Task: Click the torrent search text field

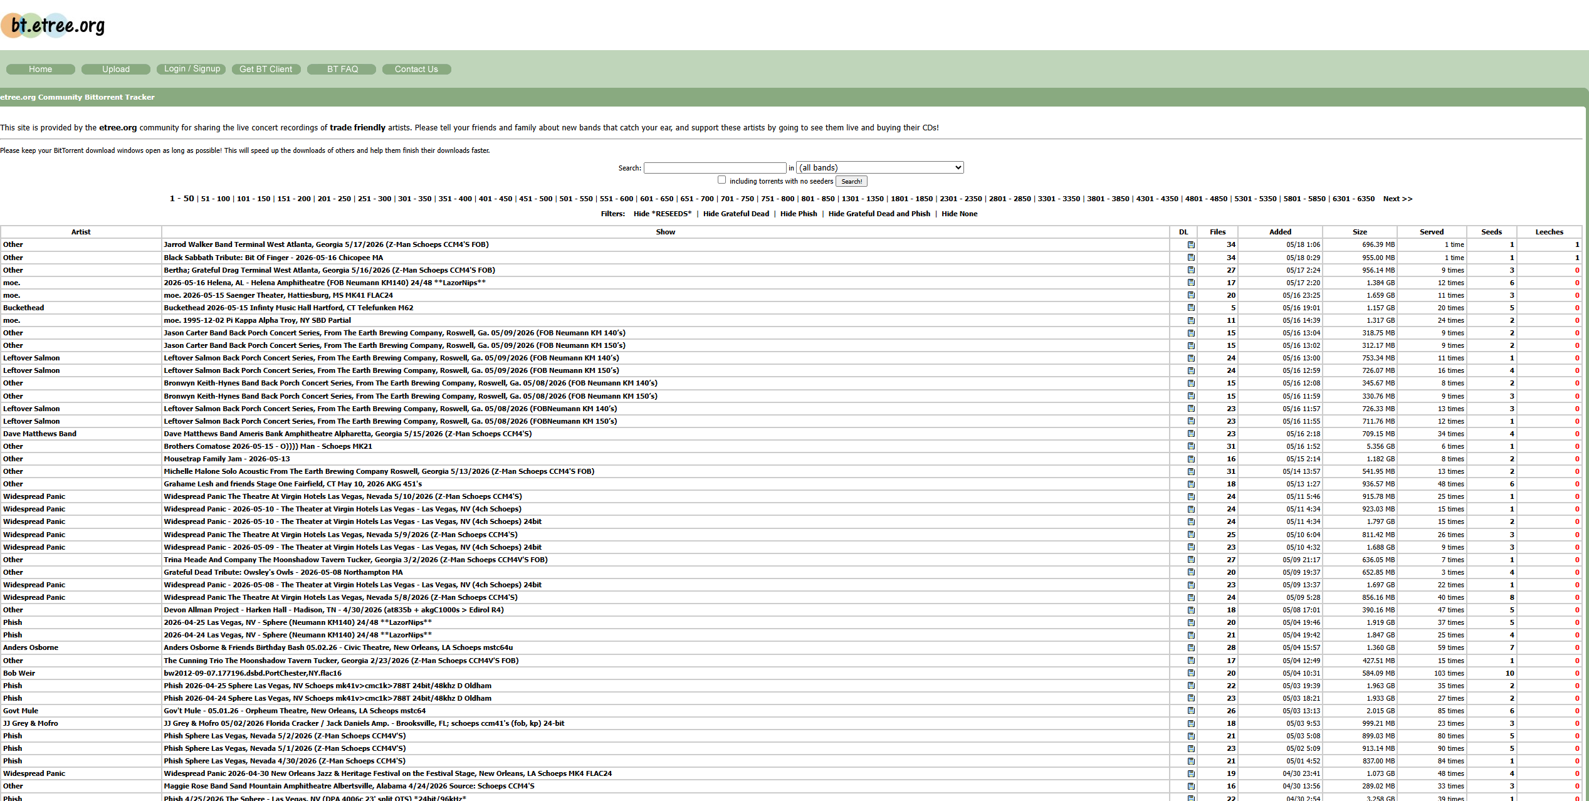Action: click(715, 168)
